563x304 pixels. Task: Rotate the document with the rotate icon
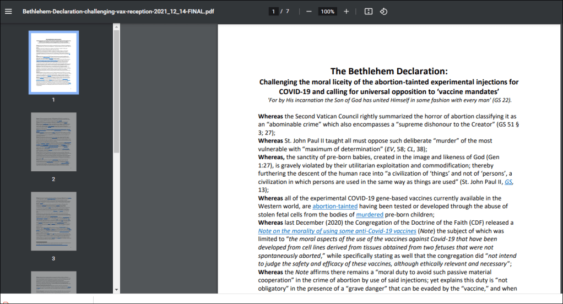coord(384,12)
